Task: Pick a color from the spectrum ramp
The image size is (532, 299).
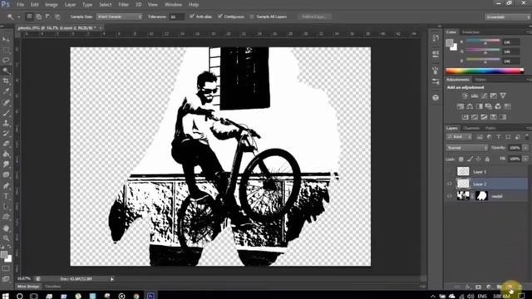Action: (x=485, y=71)
